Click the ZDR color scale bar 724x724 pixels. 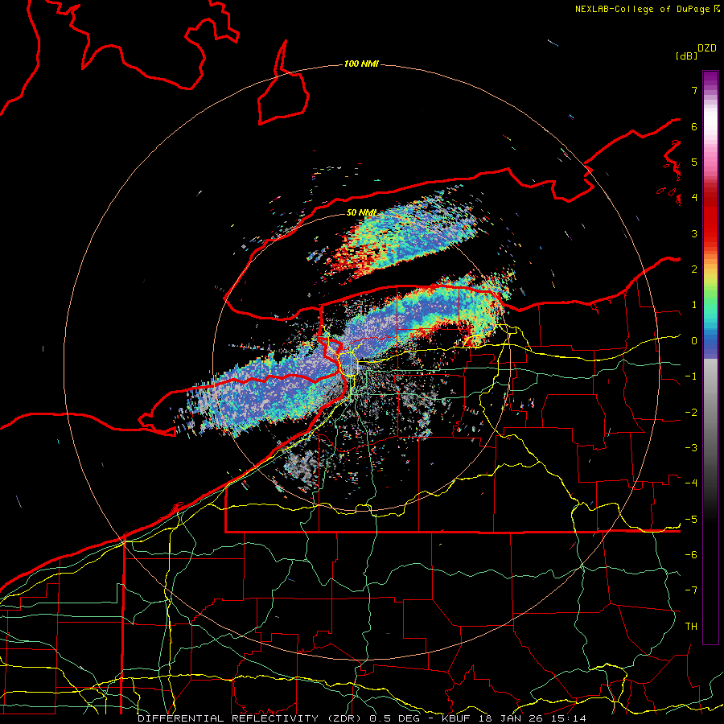click(x=710, y=357)
